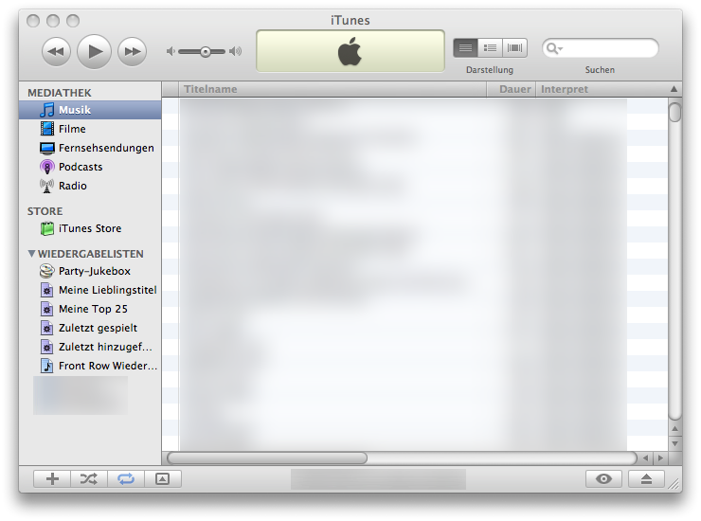Image resolution: width=701 pixels, height=521 pixels.
Task: Switch to grouped album list view
Action: pyautogui.click(x=490, y=48)
